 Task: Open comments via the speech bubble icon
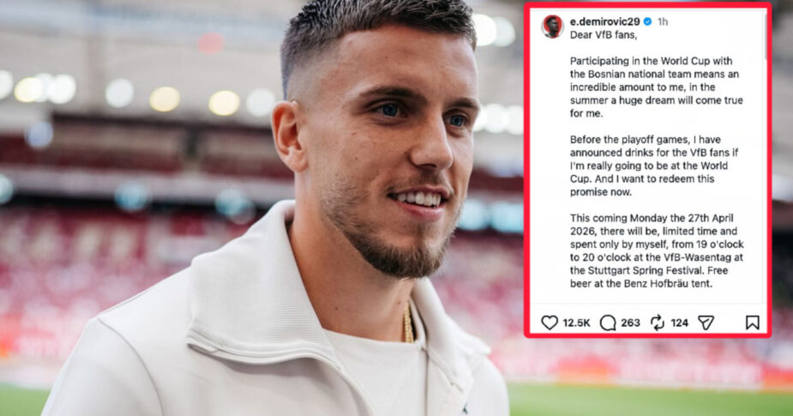tap(607, 323)
